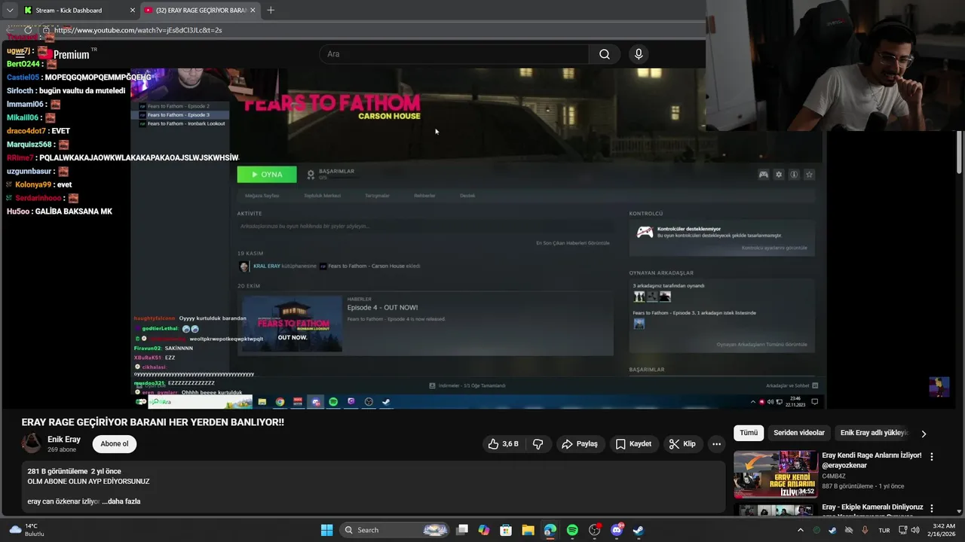Viewport: 965px width, 542px height.
Task: Open File Explorer from the taskbar
Action: click(528, 530)
